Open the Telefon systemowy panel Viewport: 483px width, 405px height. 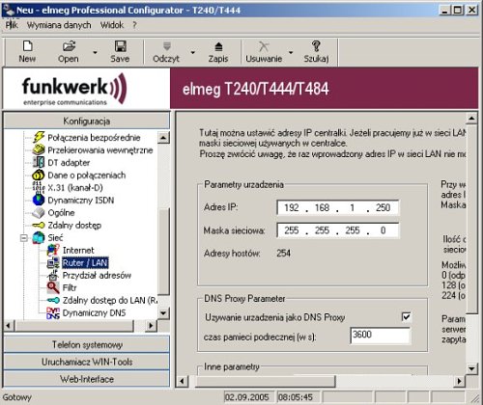[87, 344]
